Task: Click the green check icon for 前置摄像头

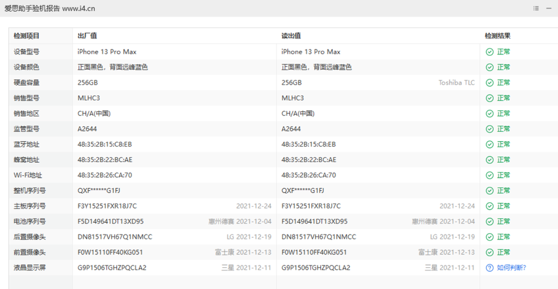Action: 490,252
